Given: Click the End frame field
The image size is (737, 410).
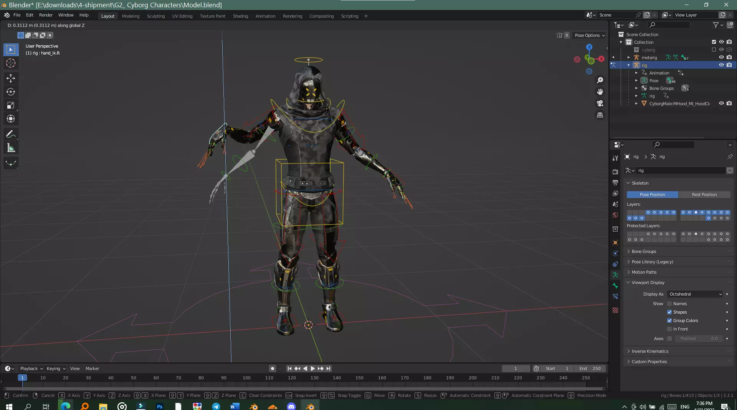Looking at the screenshot, I should click(590, 369).
